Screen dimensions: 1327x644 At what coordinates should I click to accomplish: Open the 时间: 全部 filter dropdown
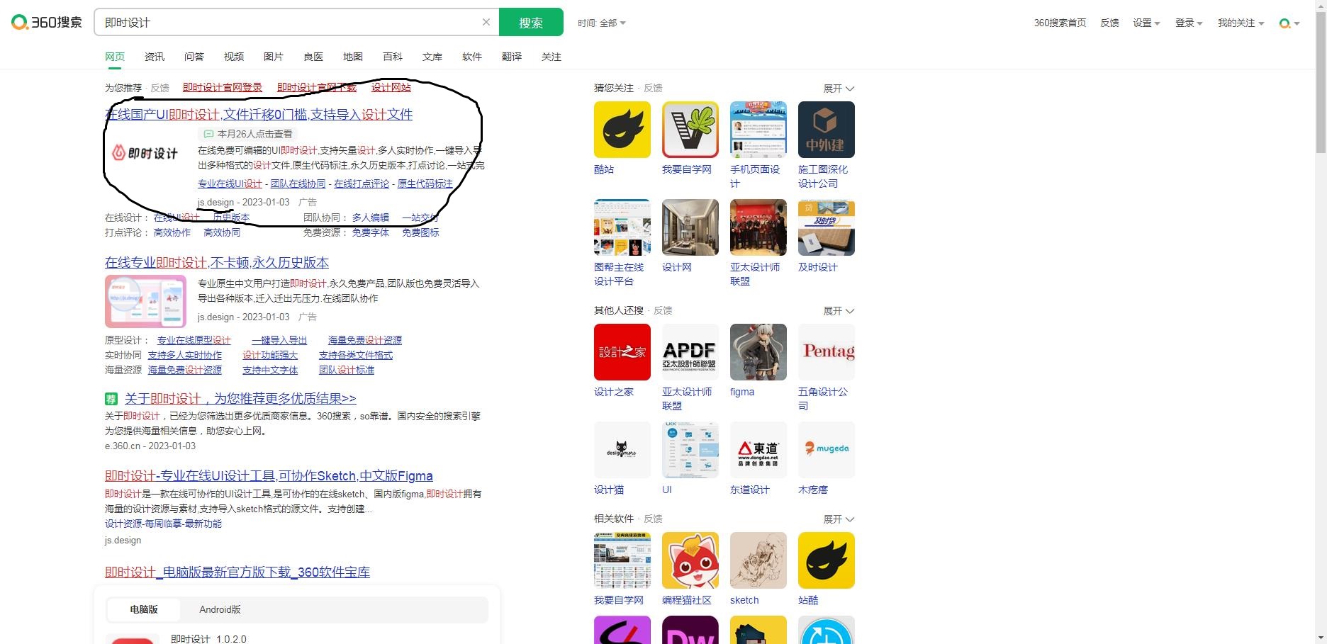(x=601, y=23)
